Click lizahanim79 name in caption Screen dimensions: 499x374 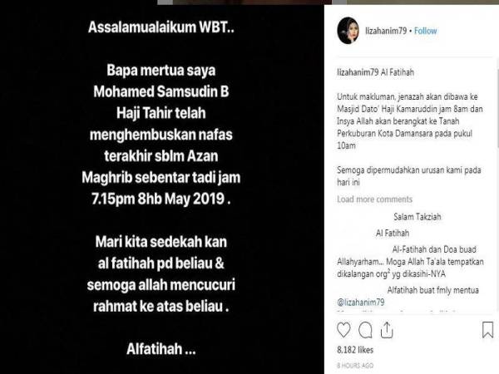click(x=358, y=72)
